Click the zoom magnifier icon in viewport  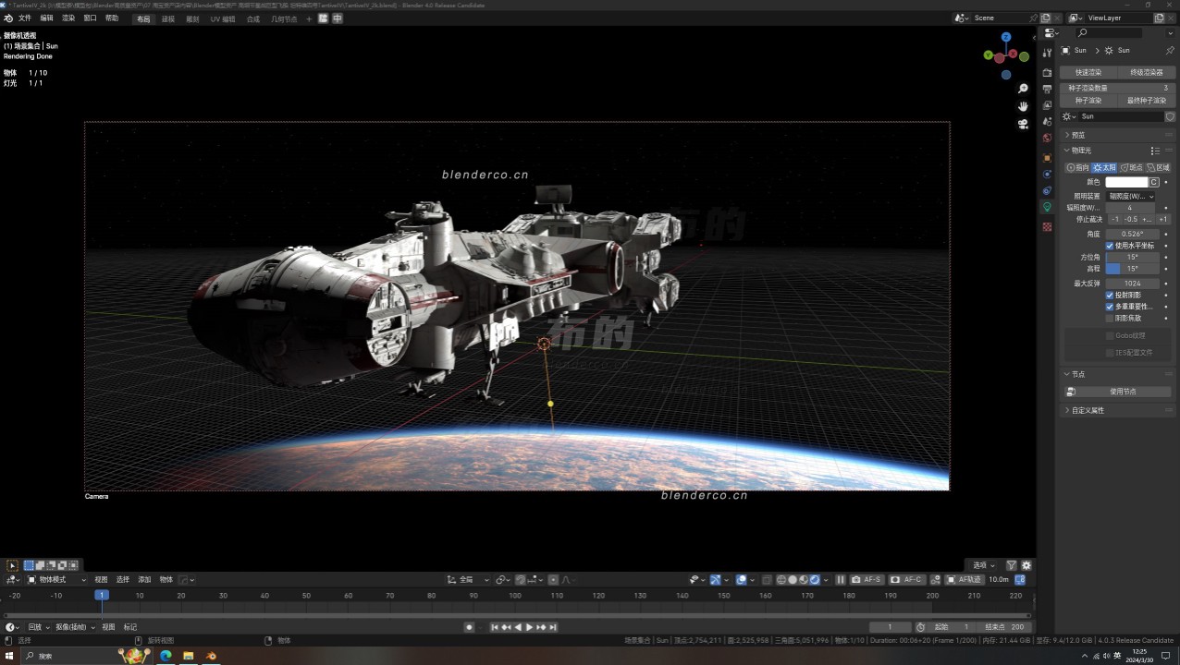(x=1023, y=89)
